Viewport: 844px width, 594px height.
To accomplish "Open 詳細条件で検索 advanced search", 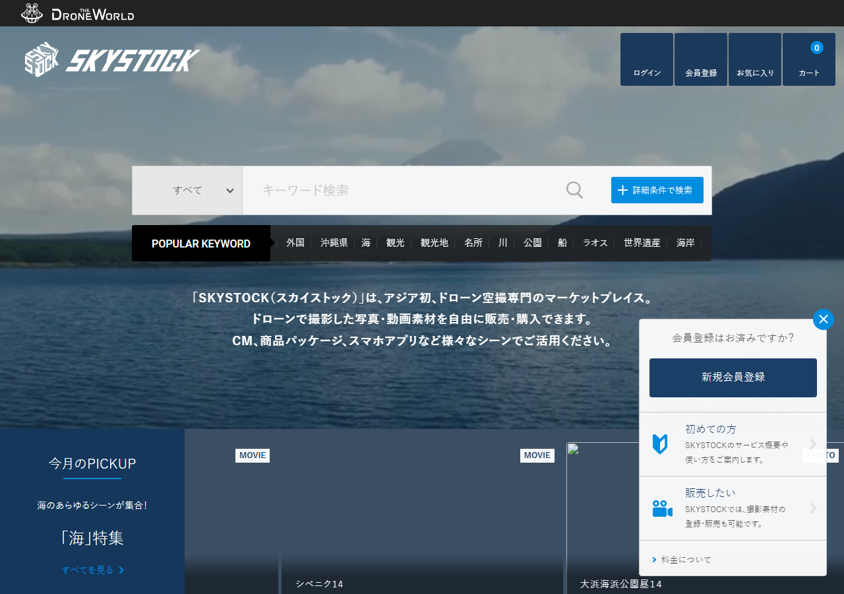I will 657,190.
